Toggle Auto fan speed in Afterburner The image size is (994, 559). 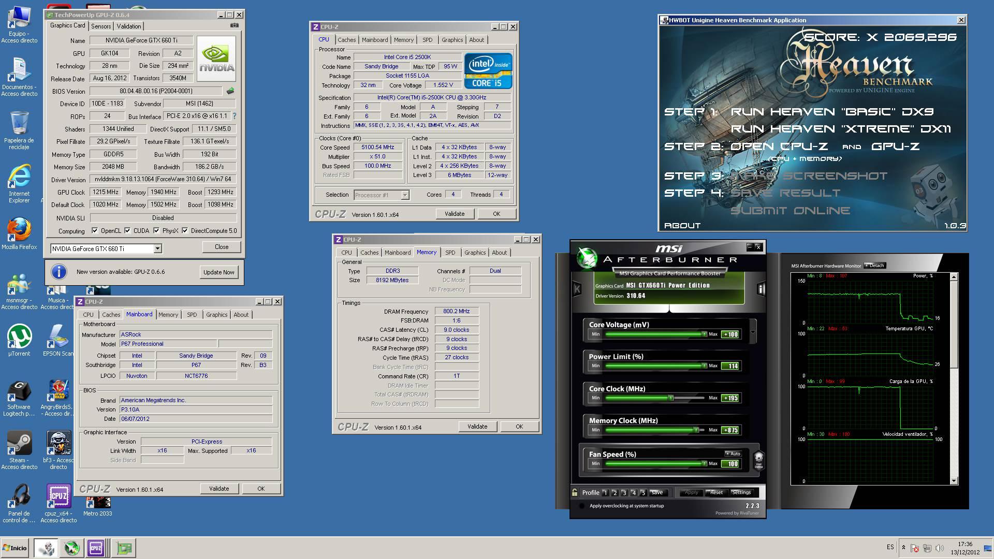pyautogui.click(x=733, y=453)
